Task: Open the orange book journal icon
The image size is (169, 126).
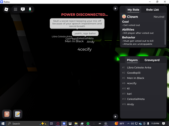Action: point(7,114)
